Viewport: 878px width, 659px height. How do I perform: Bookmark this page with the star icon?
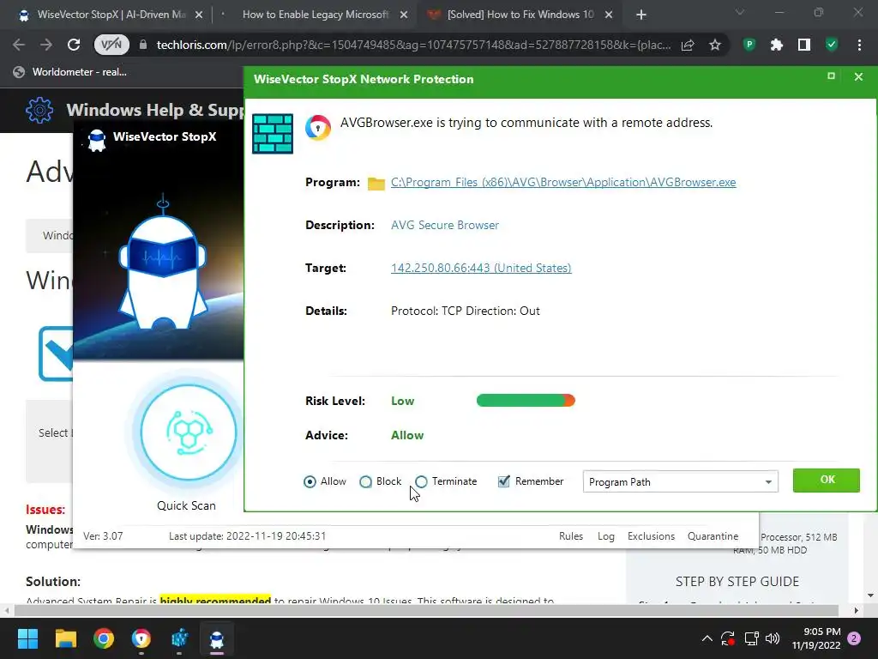point(714,45)
